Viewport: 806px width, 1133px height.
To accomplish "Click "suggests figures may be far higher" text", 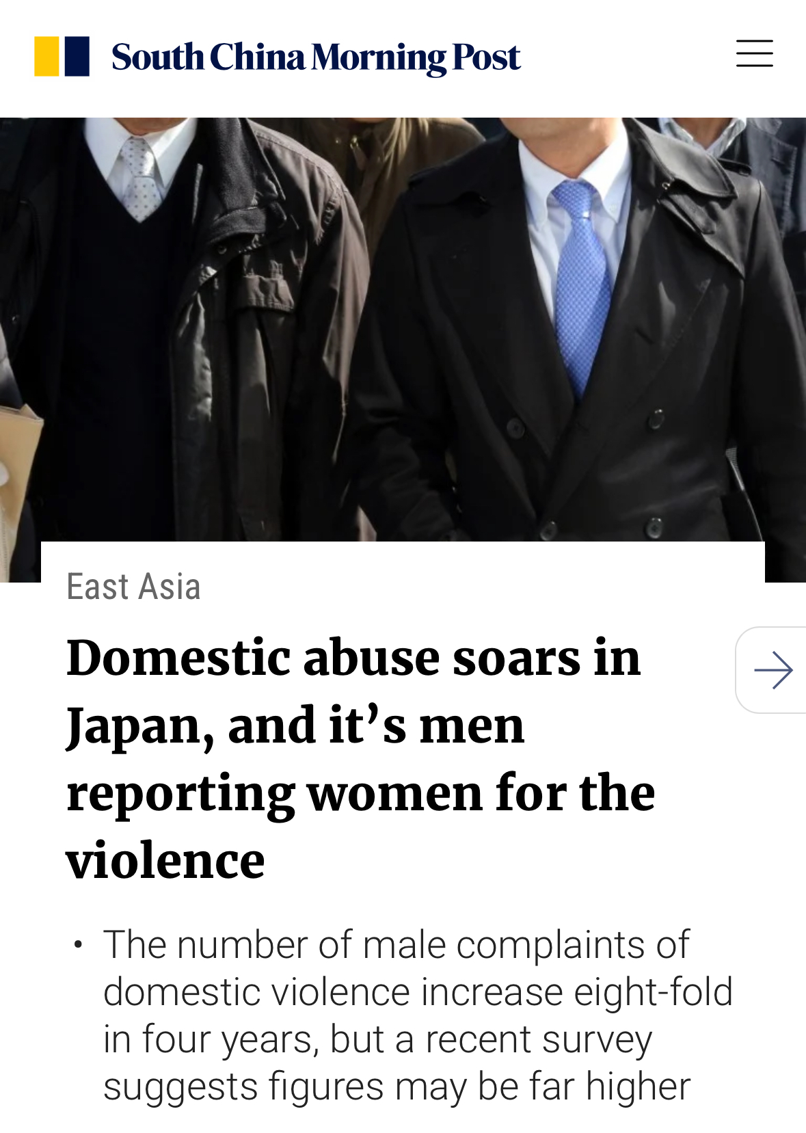I will 397,1087.
